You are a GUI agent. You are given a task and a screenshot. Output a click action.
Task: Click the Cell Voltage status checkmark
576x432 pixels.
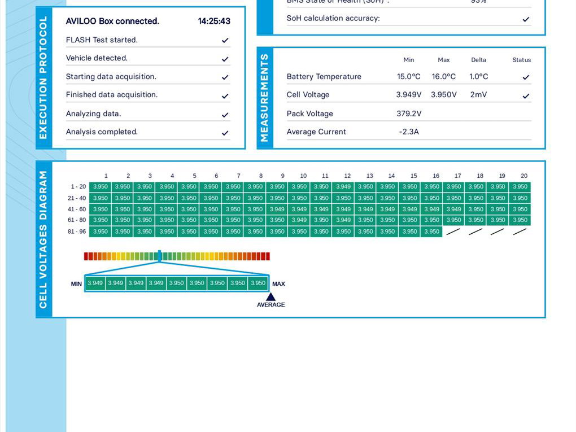526,96
